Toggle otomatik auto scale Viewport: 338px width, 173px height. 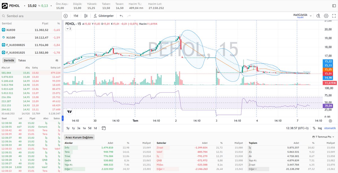point(330,128)
